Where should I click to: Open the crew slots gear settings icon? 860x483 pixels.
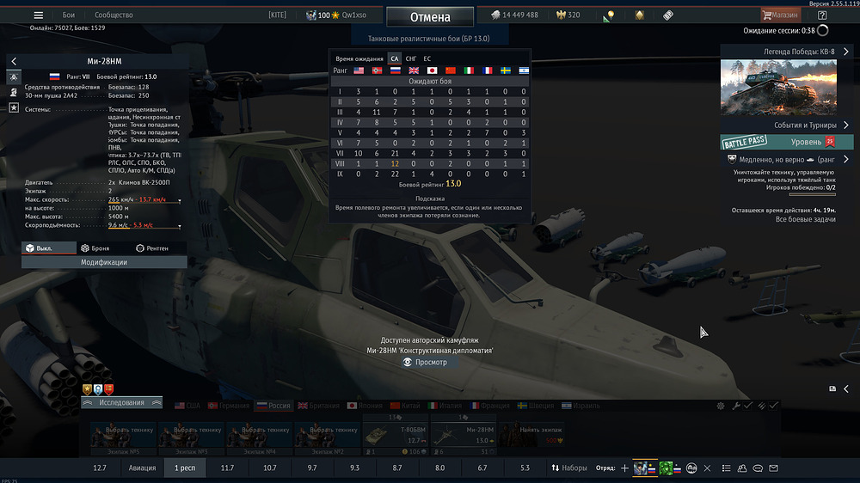[x=721, y=406]
